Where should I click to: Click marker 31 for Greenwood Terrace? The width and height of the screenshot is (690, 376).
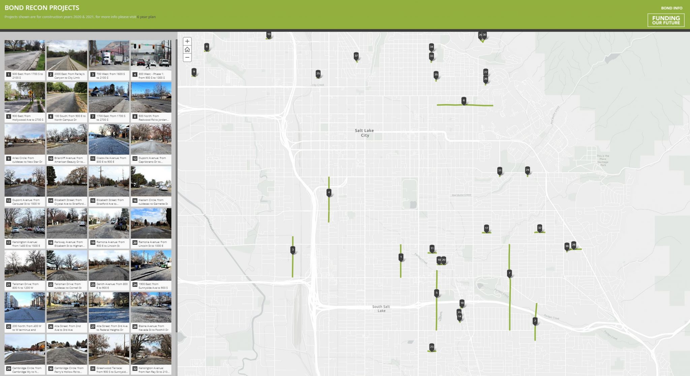pyautogui.click(x=500, y=171)
